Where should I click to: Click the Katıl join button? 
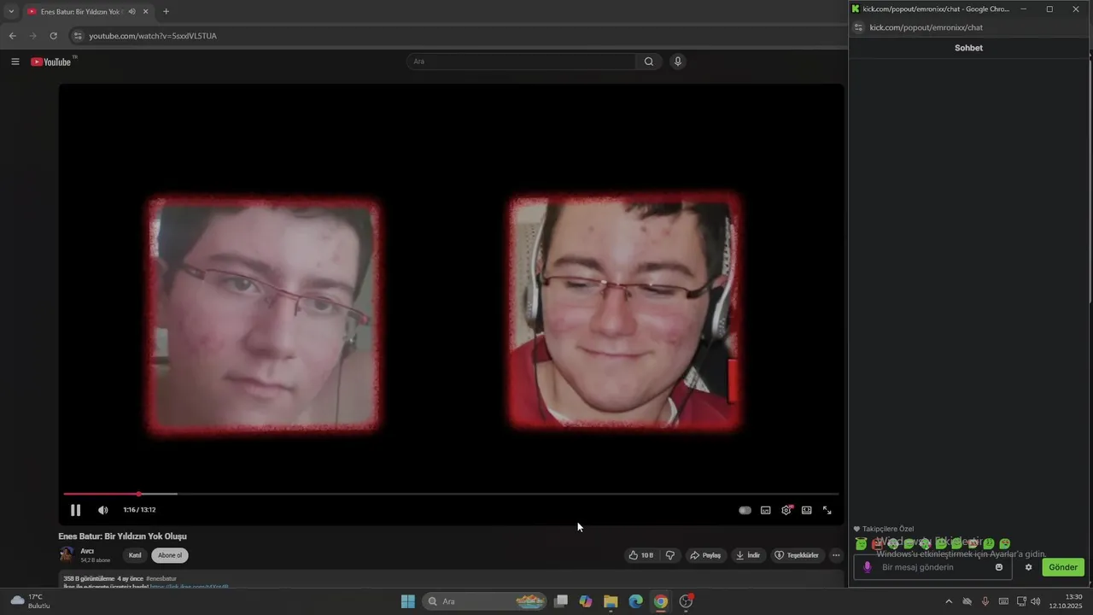click(x=135, y=555)
